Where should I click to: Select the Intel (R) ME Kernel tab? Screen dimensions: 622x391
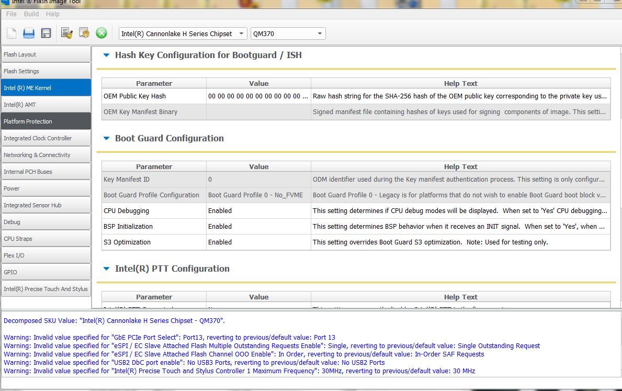46,88
